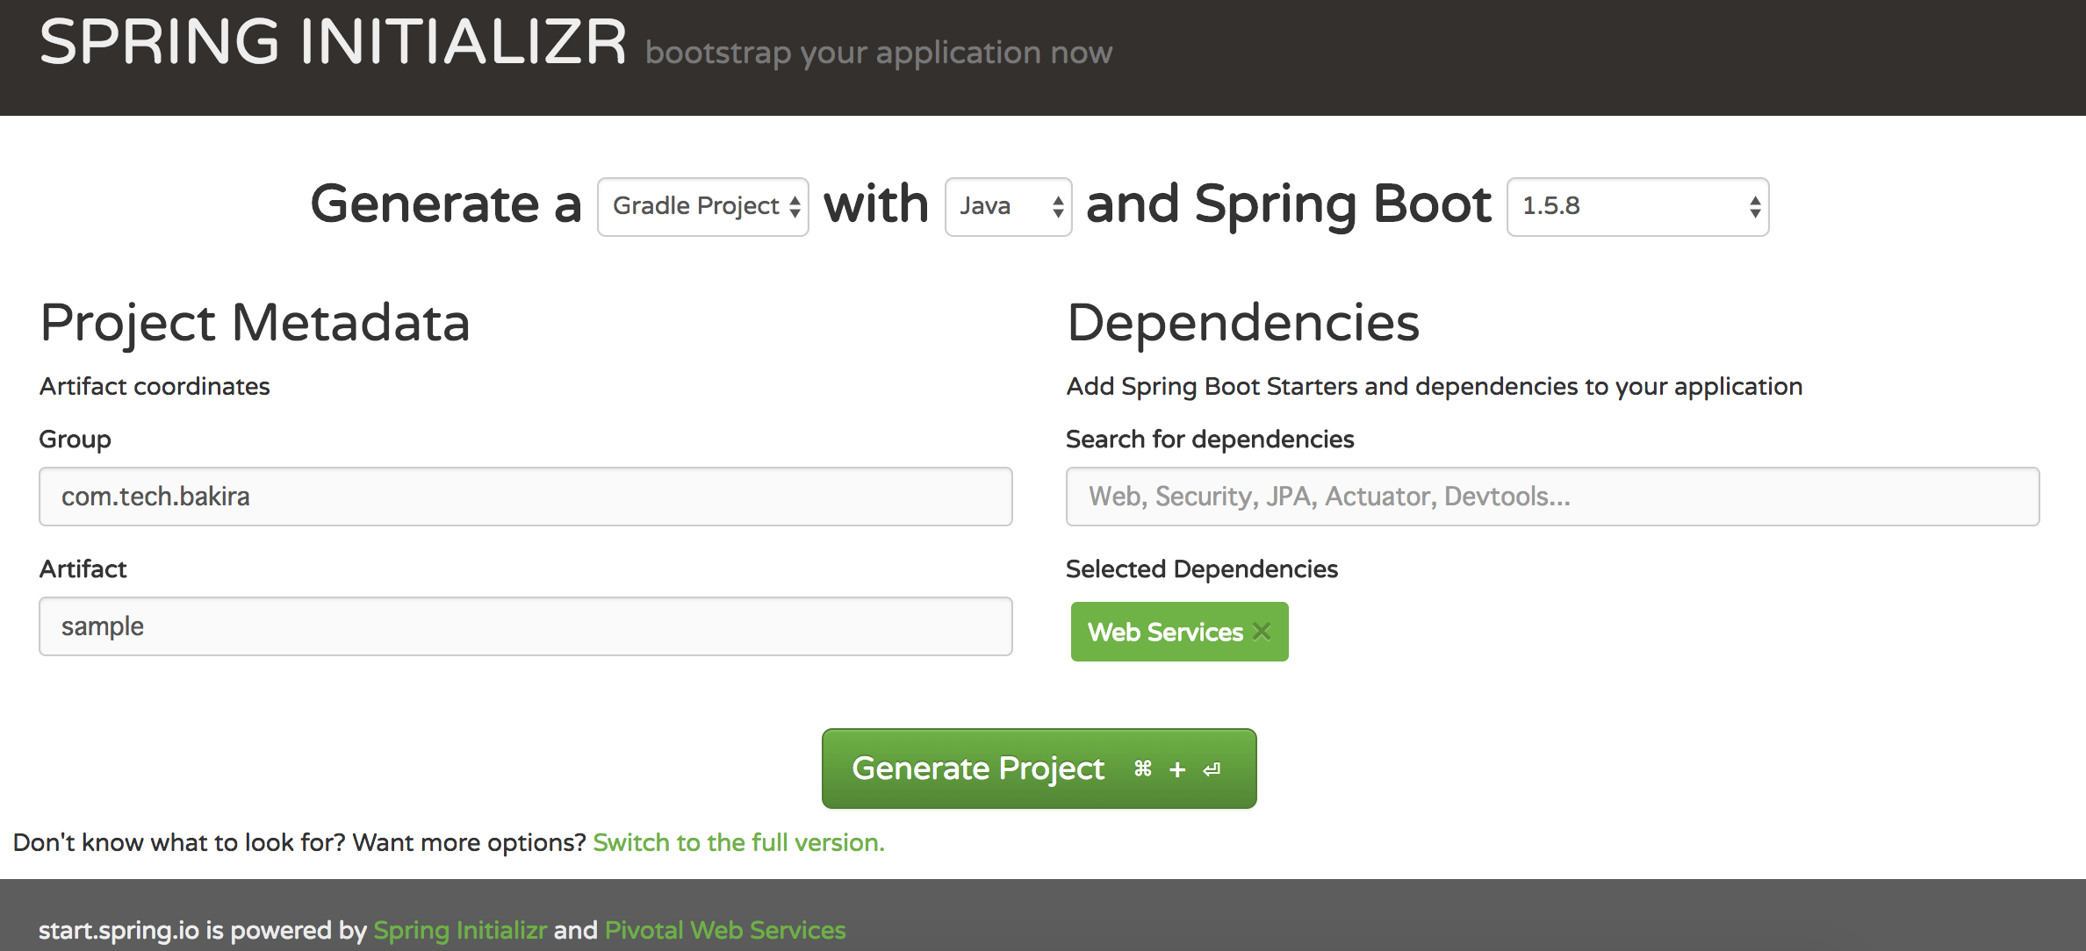Follow the Switch to the full version link
Viewport: 2086px width, 951px height.
pyautogui.click(x=738, y=842)
